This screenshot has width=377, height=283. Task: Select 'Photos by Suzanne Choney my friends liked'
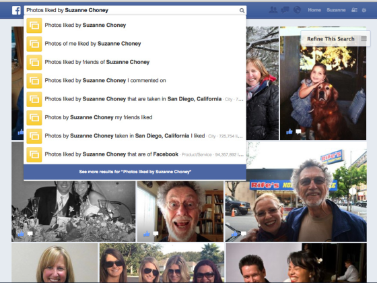[135, 118]
